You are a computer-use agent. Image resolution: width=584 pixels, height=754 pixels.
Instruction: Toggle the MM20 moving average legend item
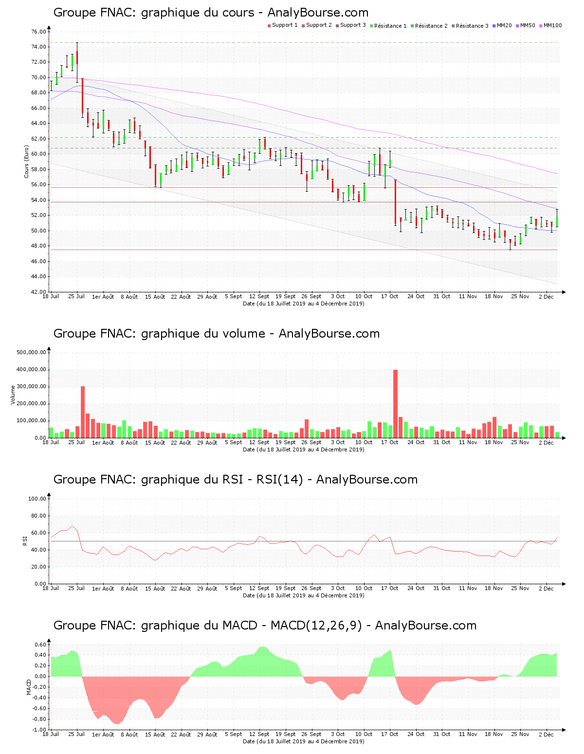tap(502, 25)
